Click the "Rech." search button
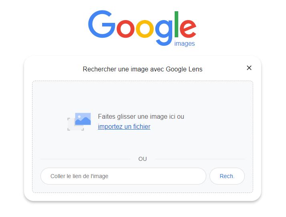286x217 pixels. (227, 176)
